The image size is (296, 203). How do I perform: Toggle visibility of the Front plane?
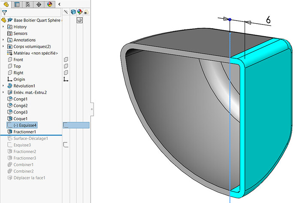[x=66, y=60]
